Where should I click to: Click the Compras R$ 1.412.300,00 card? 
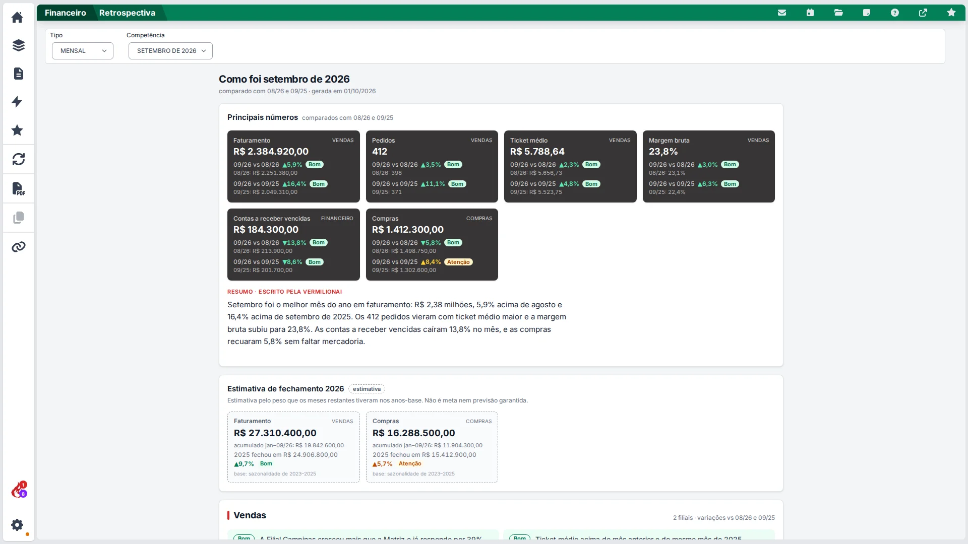[x=432, y=245]
